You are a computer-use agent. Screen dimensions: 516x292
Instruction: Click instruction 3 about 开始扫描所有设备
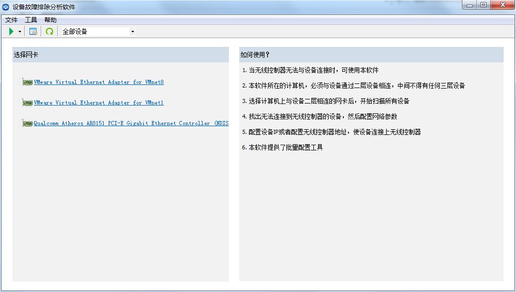click(x=325, y=101)
